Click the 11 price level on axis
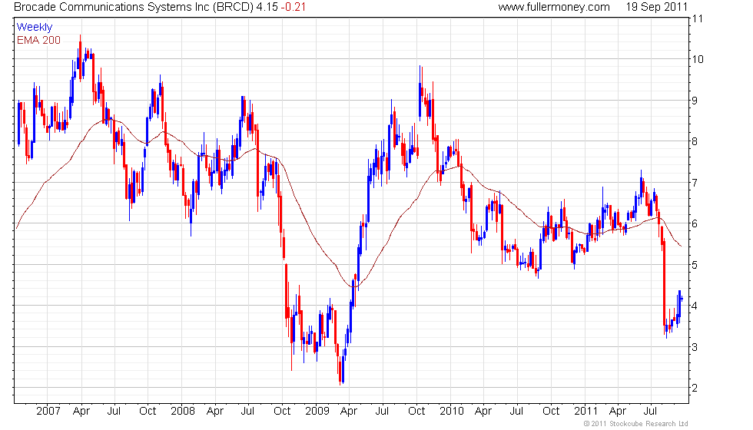This screenshot has height=430, width=753. 698,18
